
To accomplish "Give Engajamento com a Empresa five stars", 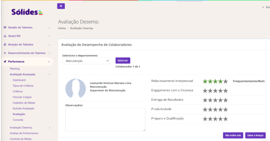I will 226,91.
